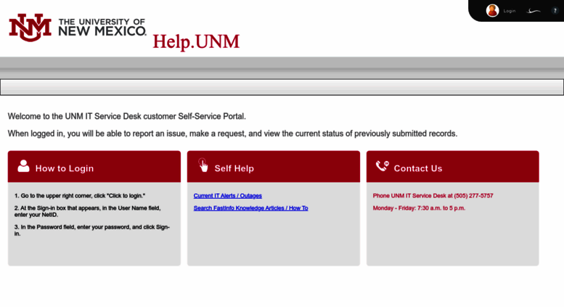Click the How to Login heading
Image resolution: width=564 pixels, height=307 pixels.
coord(65,168)
